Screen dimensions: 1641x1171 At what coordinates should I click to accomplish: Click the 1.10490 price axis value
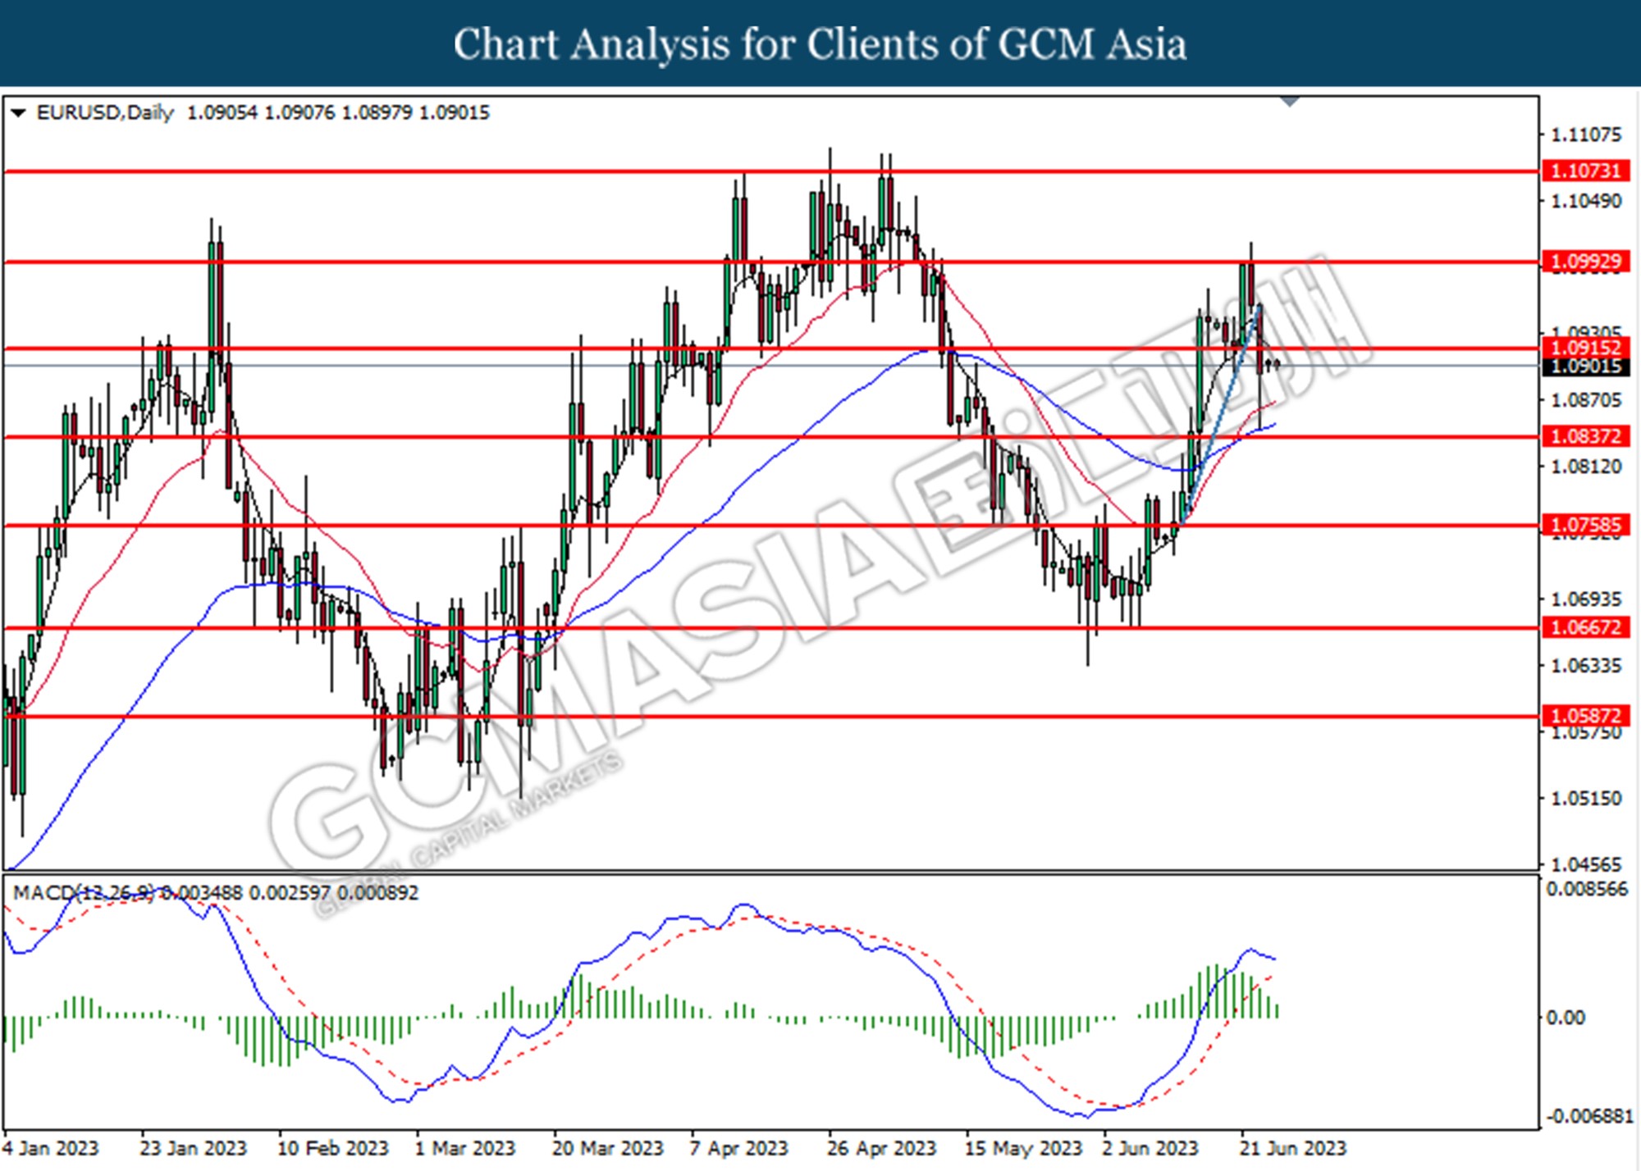tap(1586, 201)
